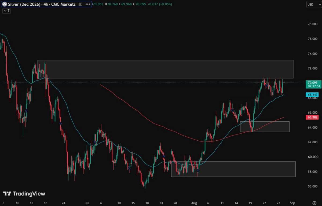Viewport: 322px width, 206px height.
Task: Select the large resistance zone rectangle near 72.000
Action: point(165,69)
